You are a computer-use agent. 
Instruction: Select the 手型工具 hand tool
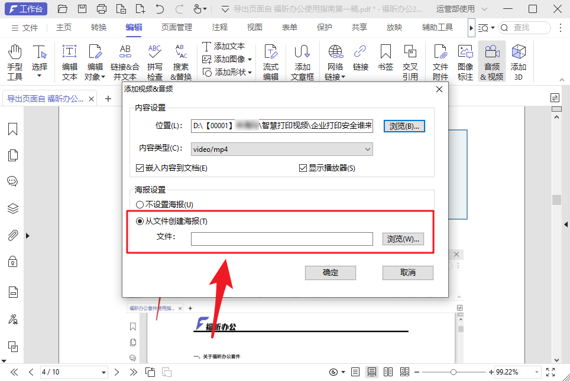coord(14,61)
